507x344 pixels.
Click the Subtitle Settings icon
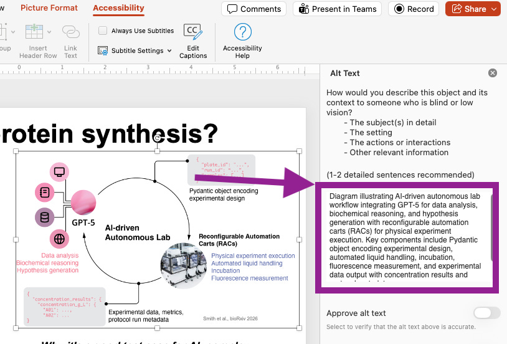(x=103, y=51)
